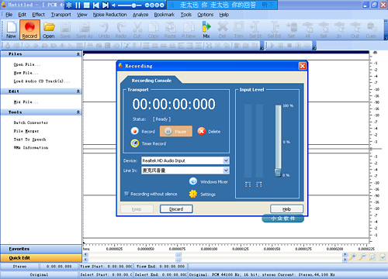
Task: Collapse the Files panel section
Action: tap(78, 54)
